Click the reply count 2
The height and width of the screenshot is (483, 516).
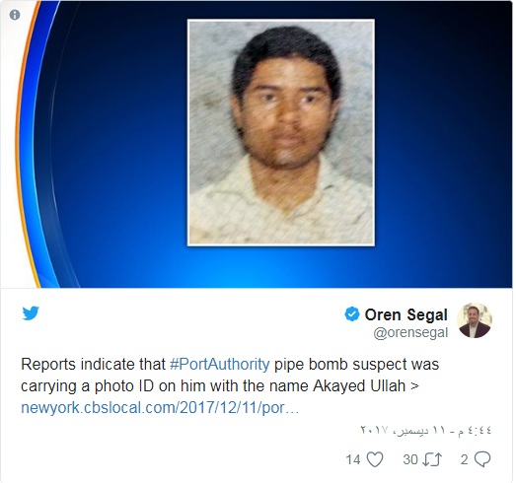point(464,459)
